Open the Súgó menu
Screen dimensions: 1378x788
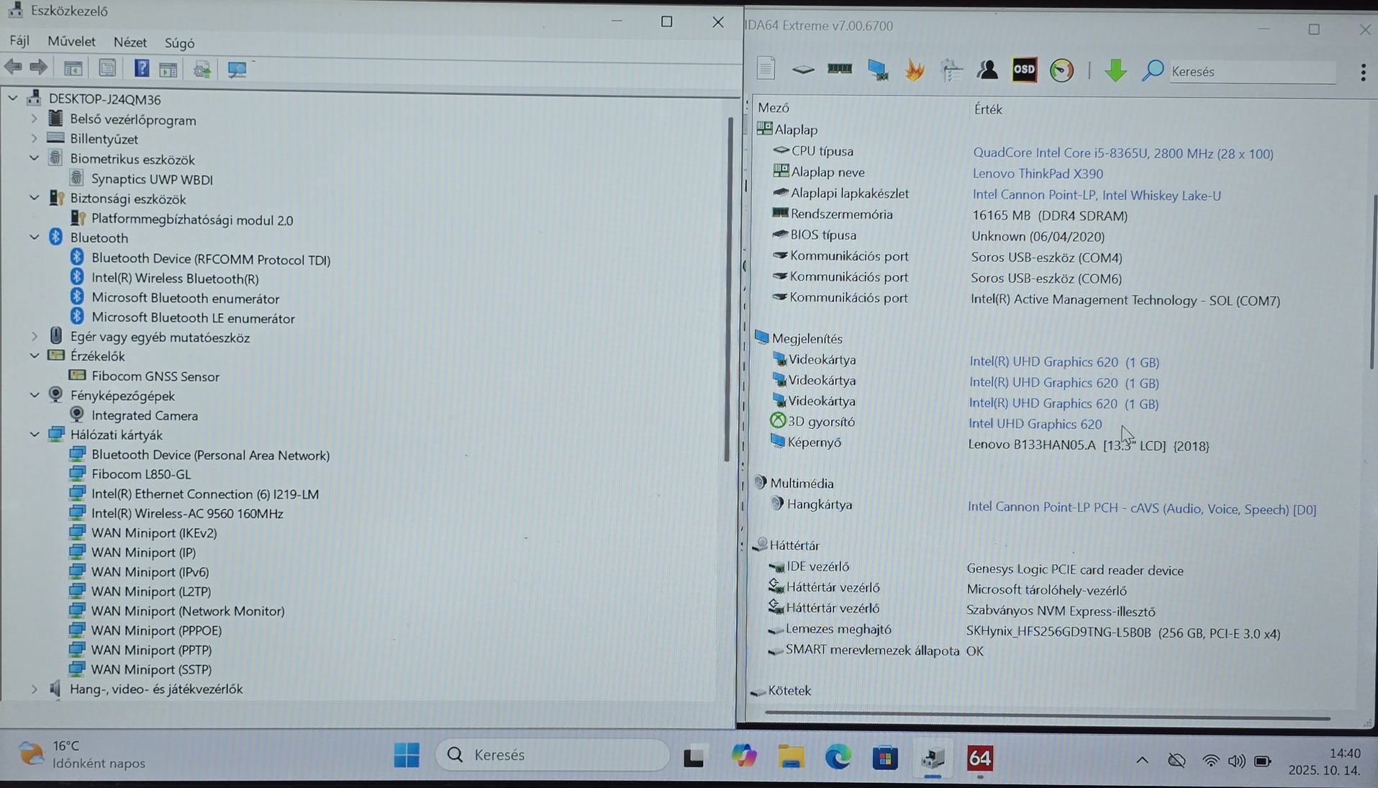(179, 43)
